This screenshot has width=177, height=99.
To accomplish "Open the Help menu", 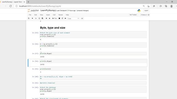I will [67, 15].
